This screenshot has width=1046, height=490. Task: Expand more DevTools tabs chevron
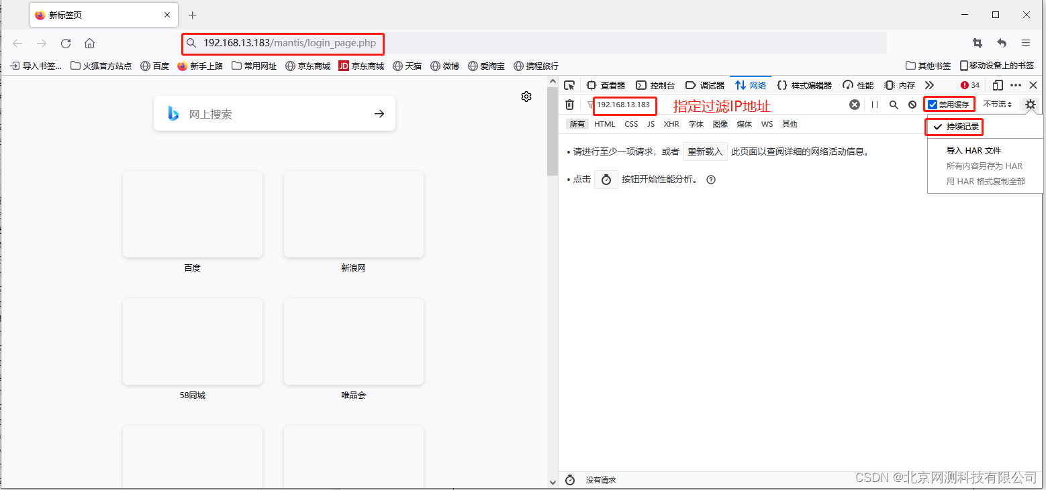click(x=929, y=85)
